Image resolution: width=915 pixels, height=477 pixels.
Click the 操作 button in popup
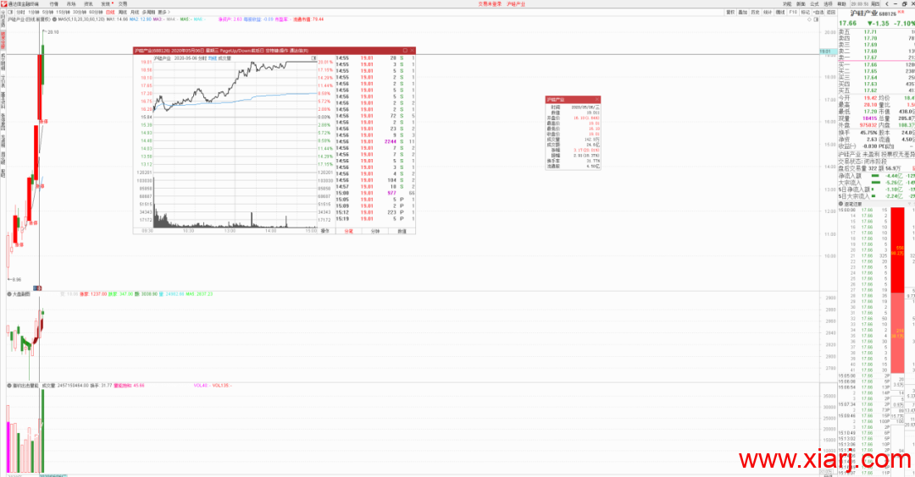point(325,231)
